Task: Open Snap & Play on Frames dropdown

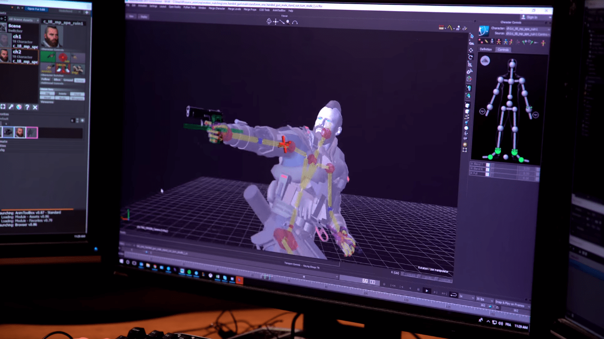Action: pyautogui.click(x=512, y=305)
